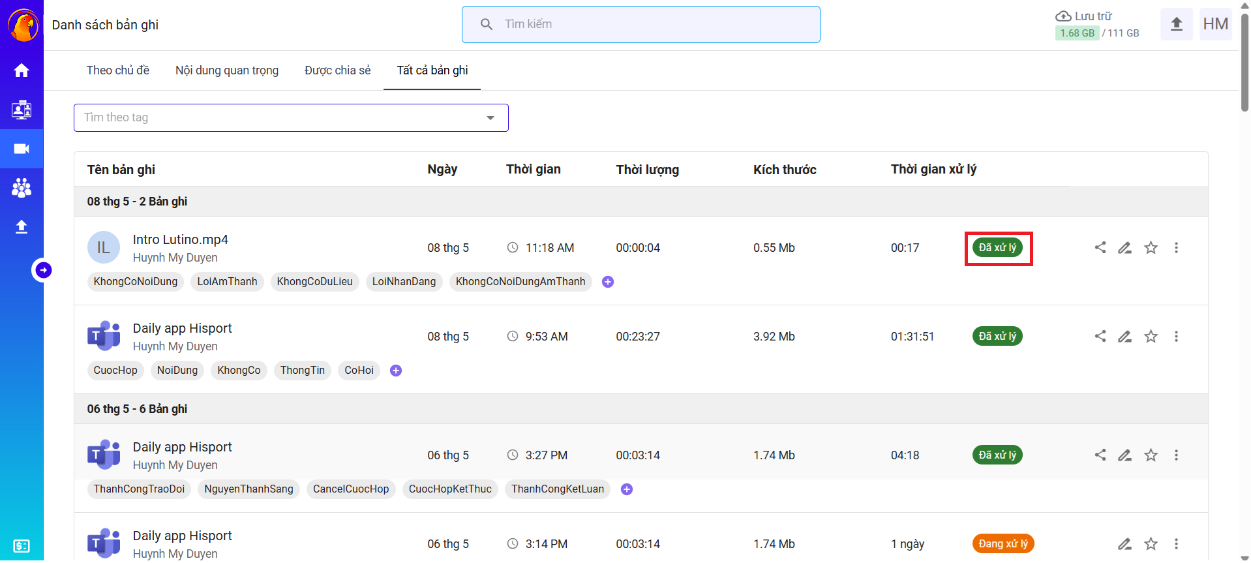Screen dimensions: 1251x563
Task: Share the 3:27 PM Daily app Hisport
Action: tap(1100, 455)
